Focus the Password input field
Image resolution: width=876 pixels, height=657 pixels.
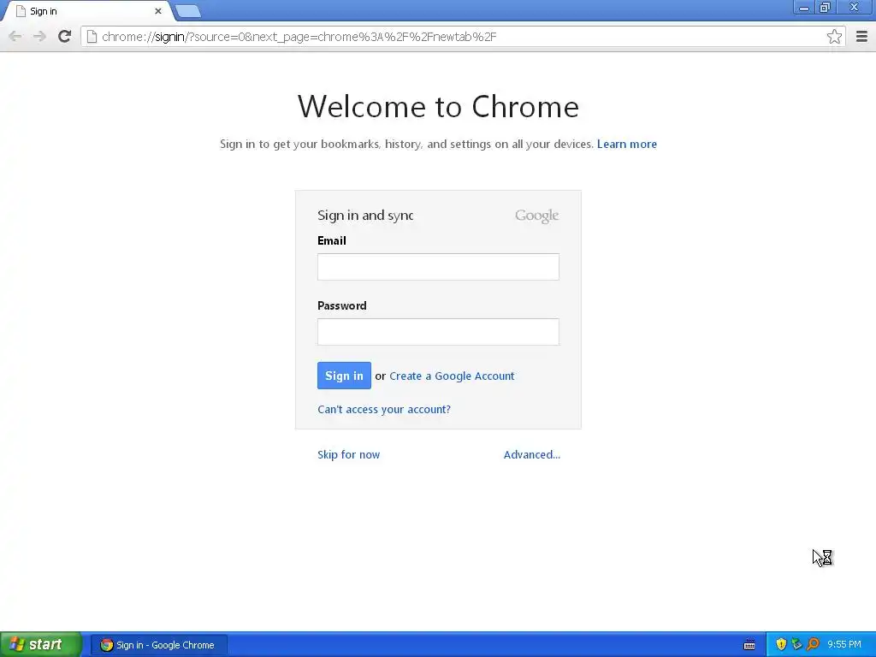coord(438,332)
